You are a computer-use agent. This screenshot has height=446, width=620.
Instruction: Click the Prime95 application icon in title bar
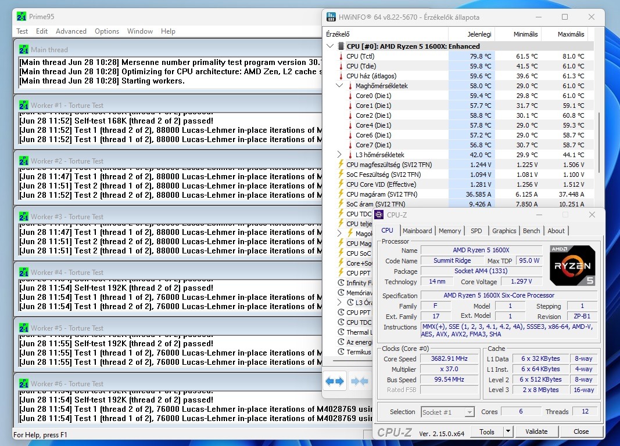(21, 17)
